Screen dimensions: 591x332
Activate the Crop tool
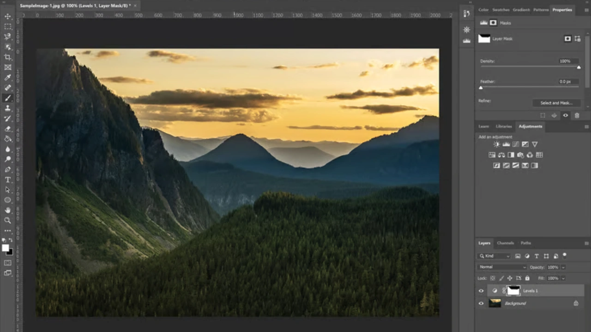point(7,57)
